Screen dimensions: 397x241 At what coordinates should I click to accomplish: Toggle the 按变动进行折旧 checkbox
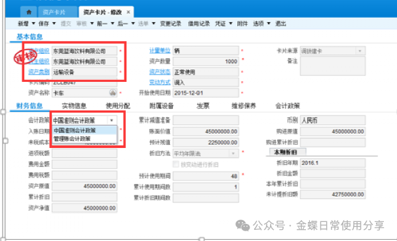click(176, 164)
